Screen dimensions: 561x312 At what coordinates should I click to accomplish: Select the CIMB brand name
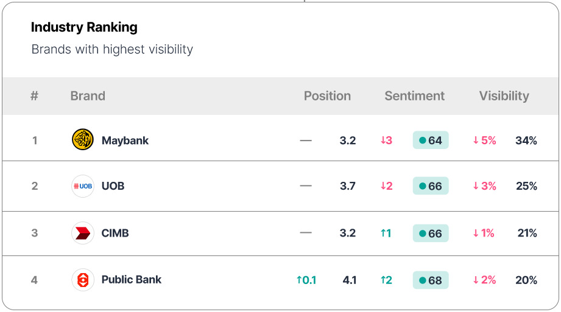tap(115, 233)
